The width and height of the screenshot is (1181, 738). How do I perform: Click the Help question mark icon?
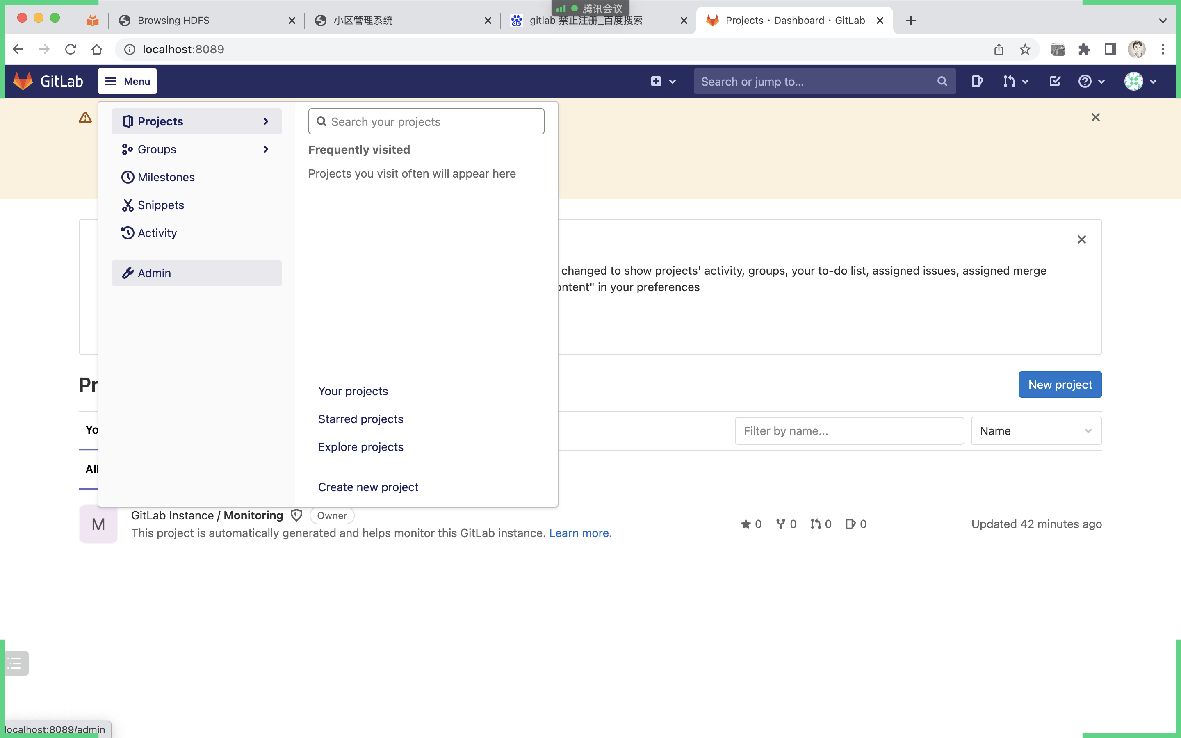(x=1084, y=81)
